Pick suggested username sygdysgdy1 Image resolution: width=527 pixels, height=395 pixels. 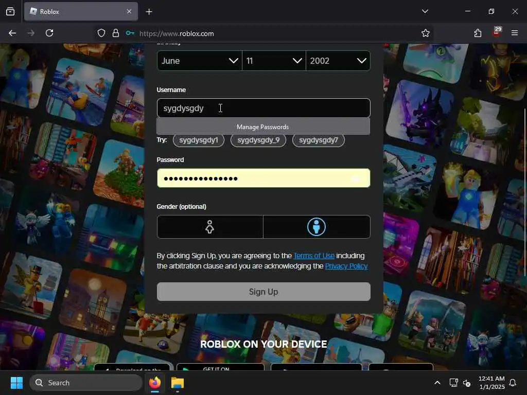tap(199, 140)
